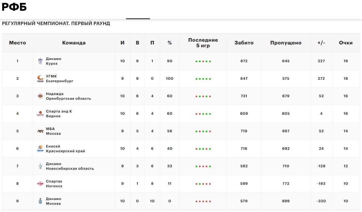Click УГМК last five games dots
This screenshot has height=212, width=362.
pyautogui.click(x=203, y=79)
